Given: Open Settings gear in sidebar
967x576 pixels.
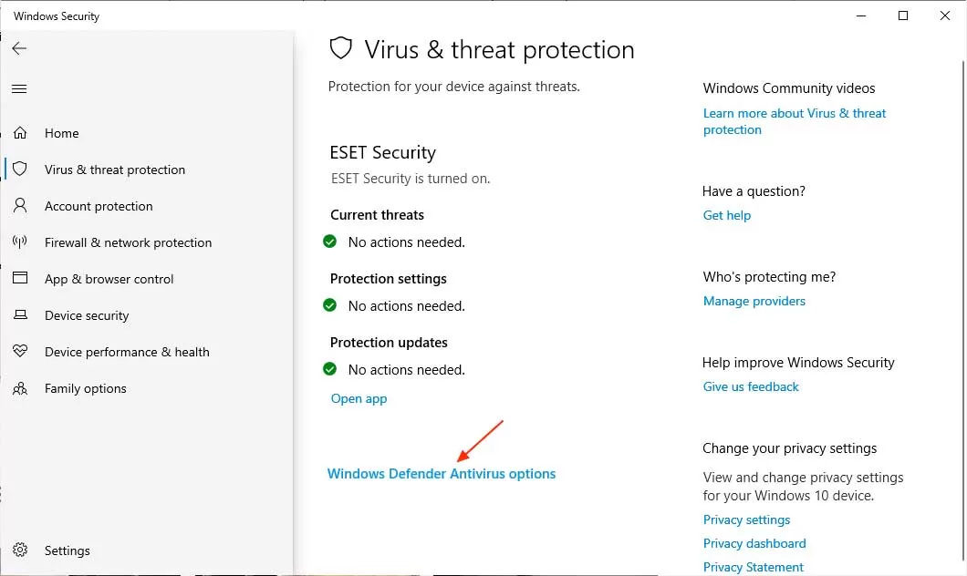Looking at the screenshot, I should pyautogui.click(x=20, y=550).
